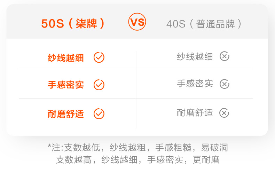This screenshot has height=180, width=275.
Task: Click the orange 手感密实 label
Action: click(66, 85)
